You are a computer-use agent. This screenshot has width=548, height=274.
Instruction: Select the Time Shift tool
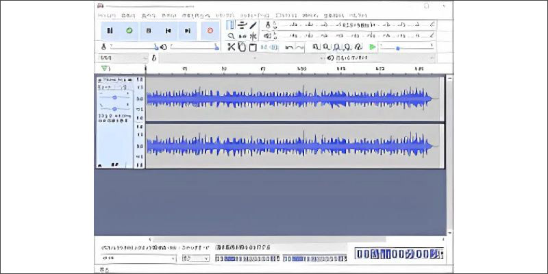[242, 36]
